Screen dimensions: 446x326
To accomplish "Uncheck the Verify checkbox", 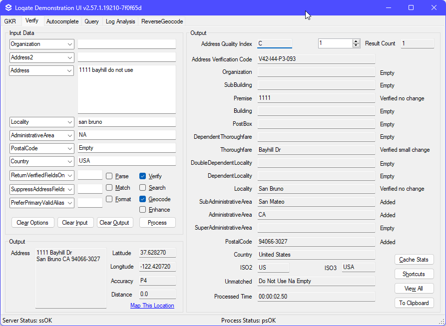I will coord(143,176).
